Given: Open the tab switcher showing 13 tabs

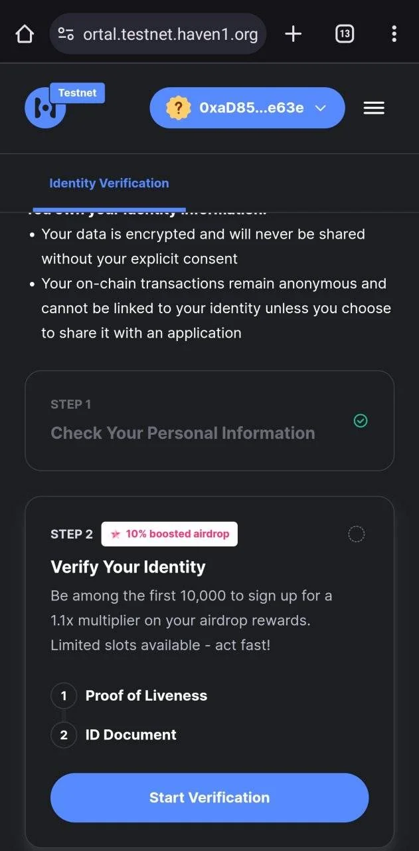Looking at the screenshot, I should [345, 34].
